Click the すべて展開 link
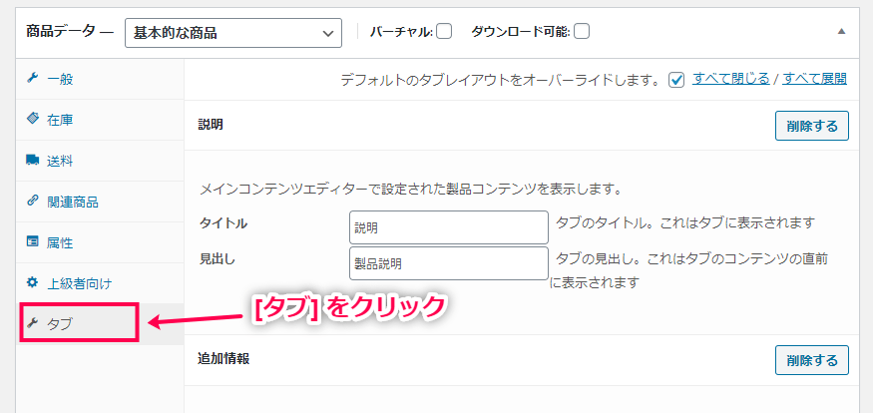The width and height of the screenshot is (873, 413). point(815,79)
